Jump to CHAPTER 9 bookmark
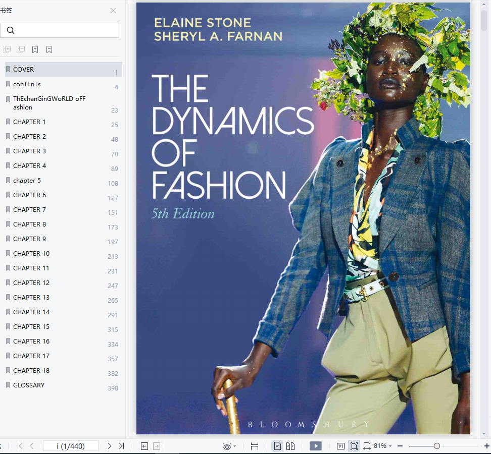The width and height of the screenshot is (491, 454). (x=64, y=239)
